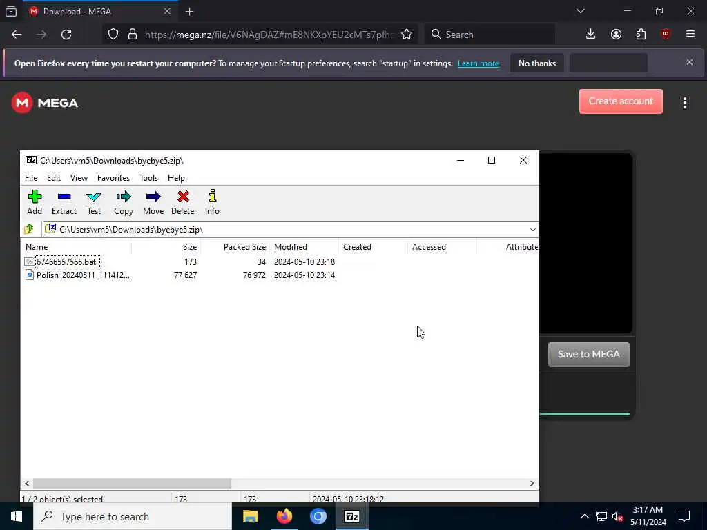Open the Info tool in 7-Zip
707x530 pixels.
click(x=213, y=202)
